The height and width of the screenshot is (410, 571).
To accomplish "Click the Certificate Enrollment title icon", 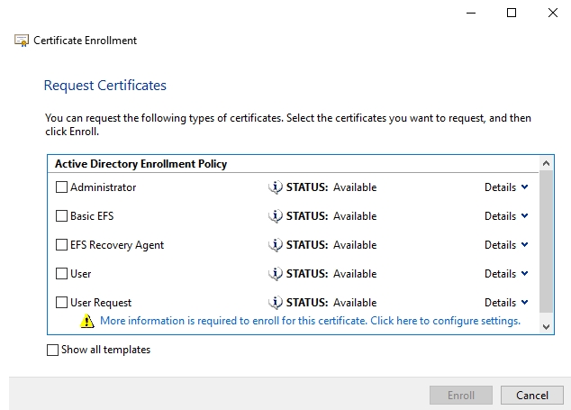I will [22, 41].
